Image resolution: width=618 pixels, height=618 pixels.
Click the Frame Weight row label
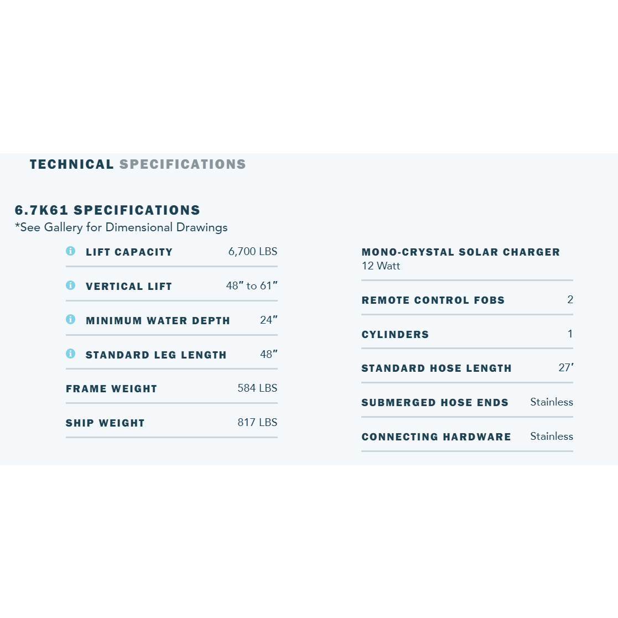[112, 389]
